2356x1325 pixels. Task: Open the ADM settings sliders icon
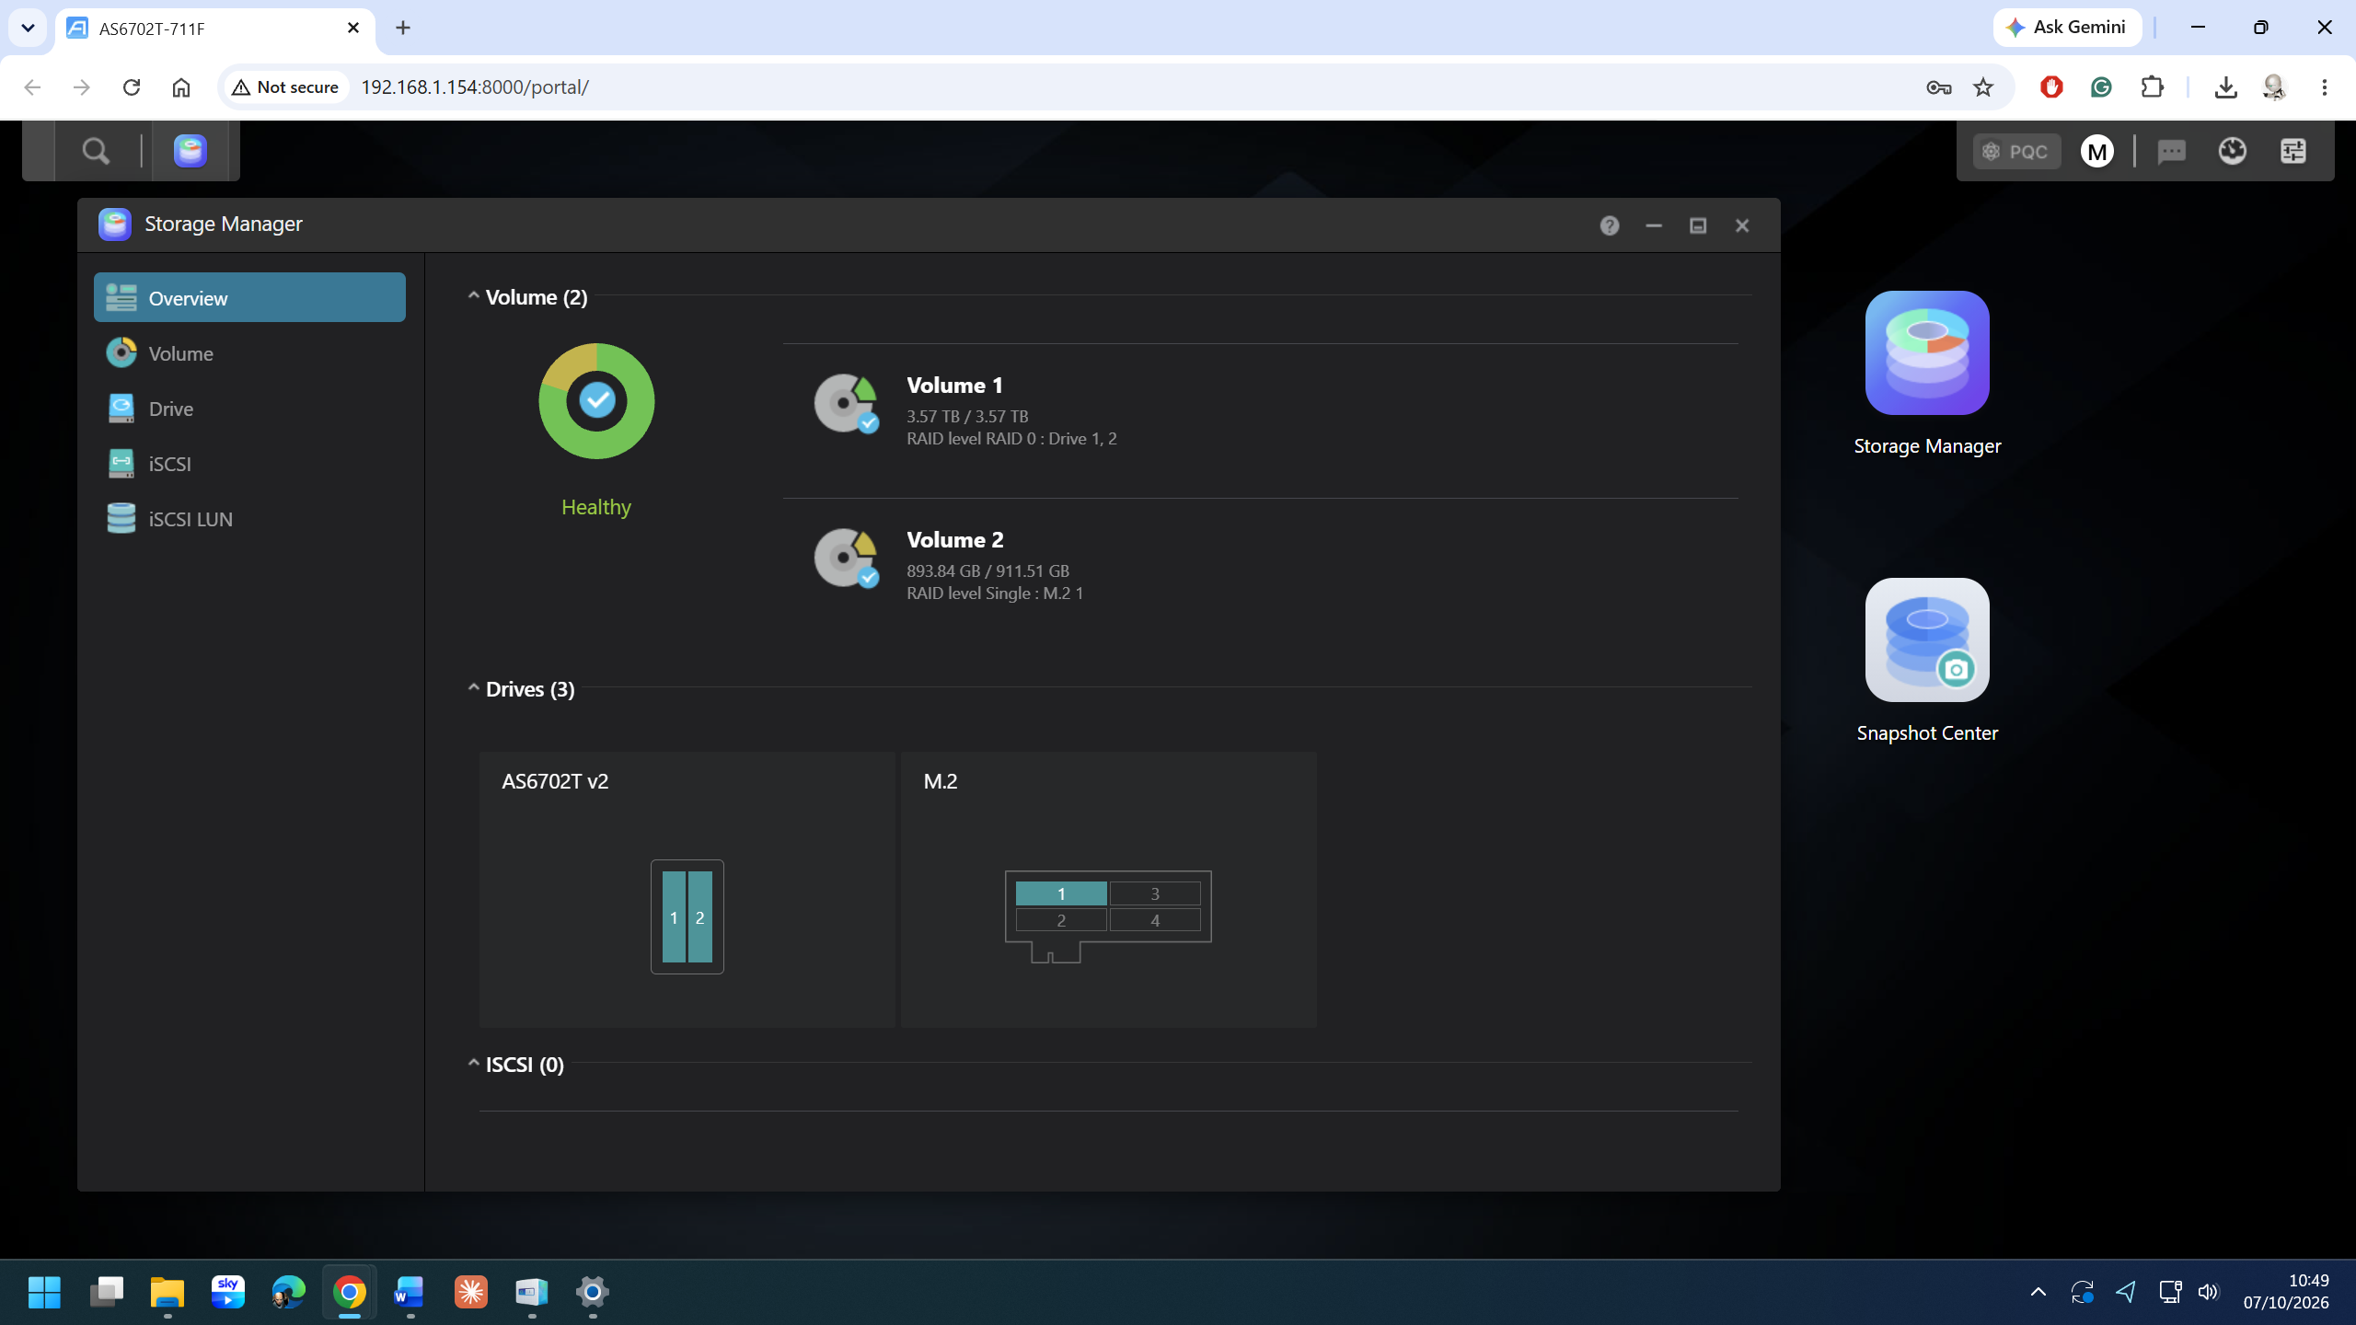(x=2293, y=151)
